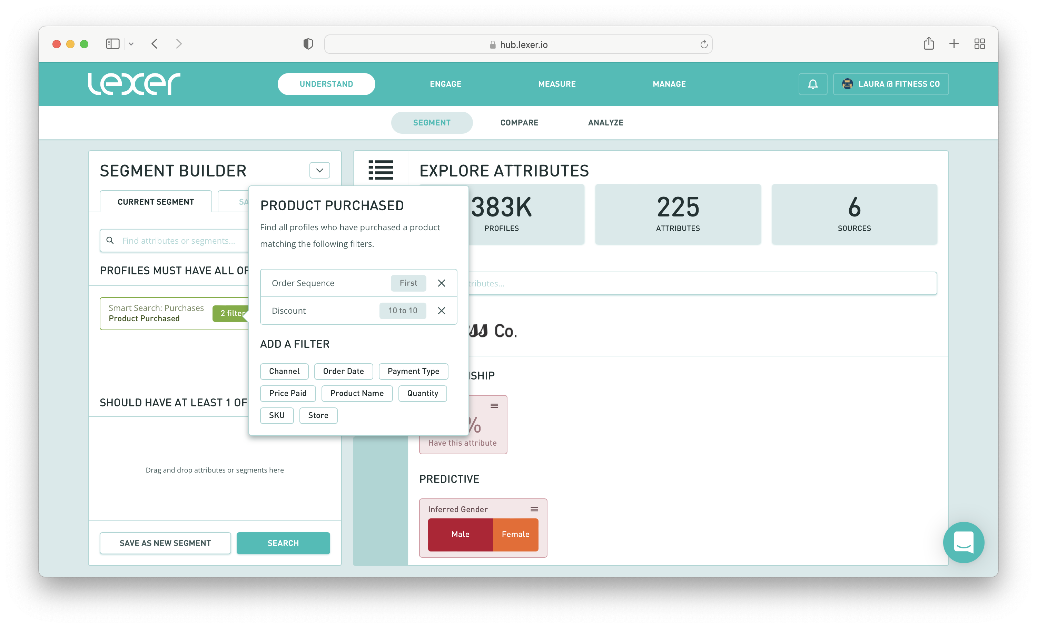Open the Inferred Gender tile menu icon
Screen dimensions: 1037x628
(x=534, y=509)
